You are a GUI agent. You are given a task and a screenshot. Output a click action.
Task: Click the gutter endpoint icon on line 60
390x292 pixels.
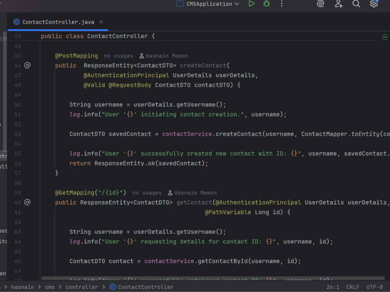(27, 202)
